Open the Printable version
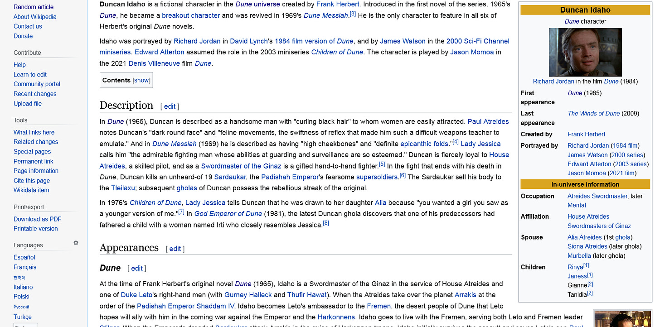Image resolution: width=660 pixels, height=327 pixels. click(35, 229)
